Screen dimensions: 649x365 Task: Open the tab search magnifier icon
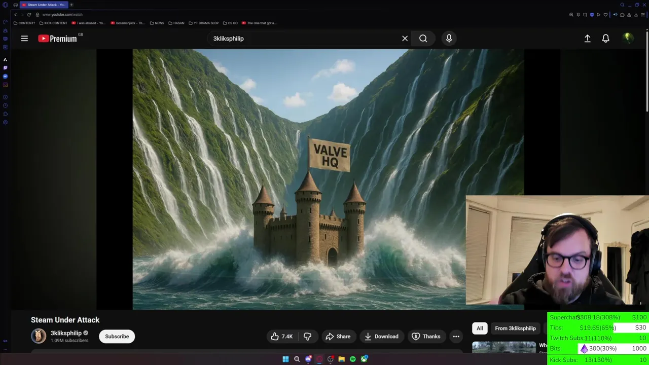point(622,5)
